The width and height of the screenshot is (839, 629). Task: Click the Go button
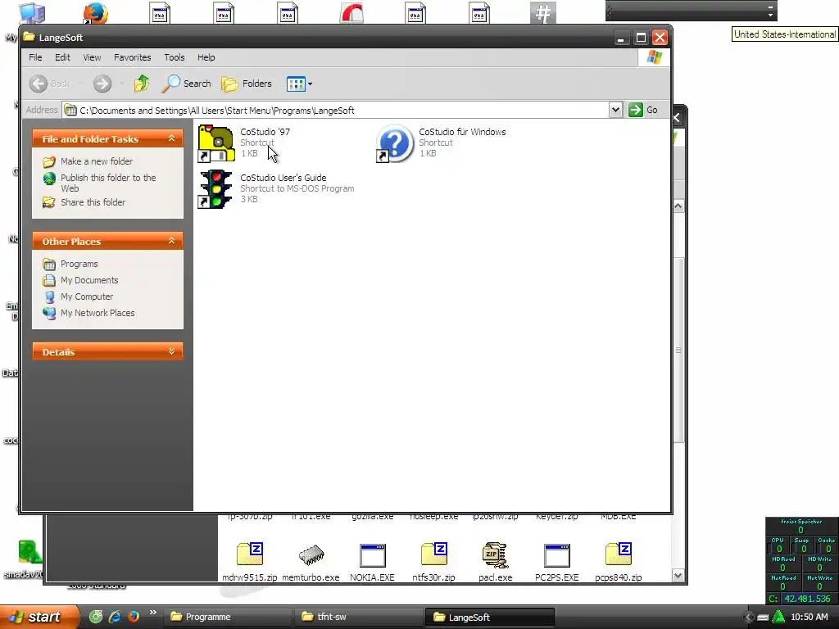pyautogui.click(x=644, y=110)
